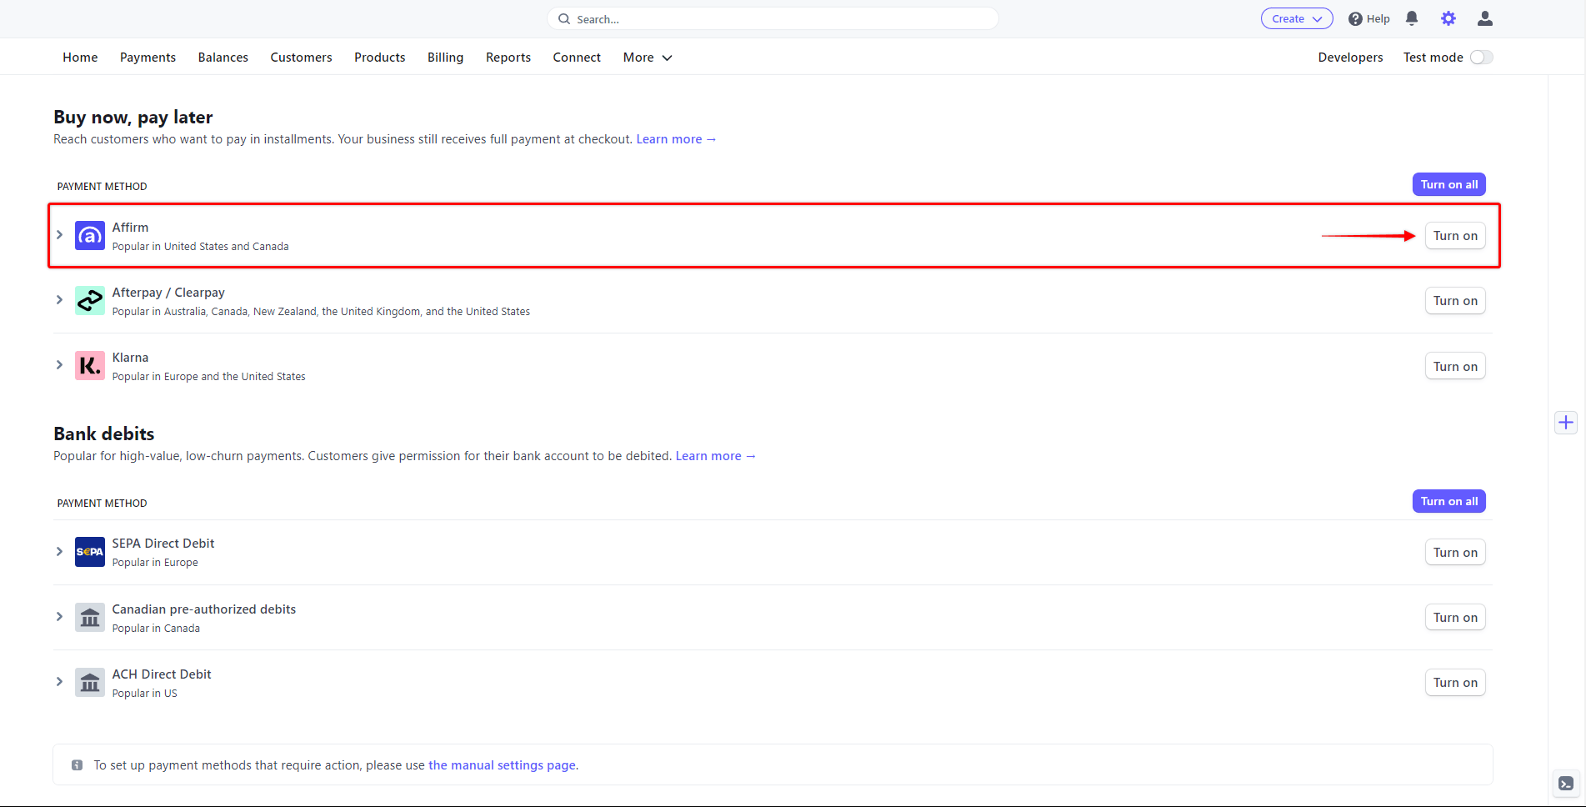The image size is (1586, 807).
Task: Go to the Developers section
Action: point(1350,57)
